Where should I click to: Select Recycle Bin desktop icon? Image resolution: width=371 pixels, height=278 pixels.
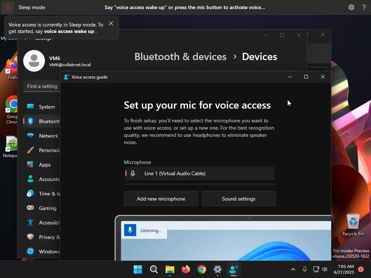click(x=353, y=224)
